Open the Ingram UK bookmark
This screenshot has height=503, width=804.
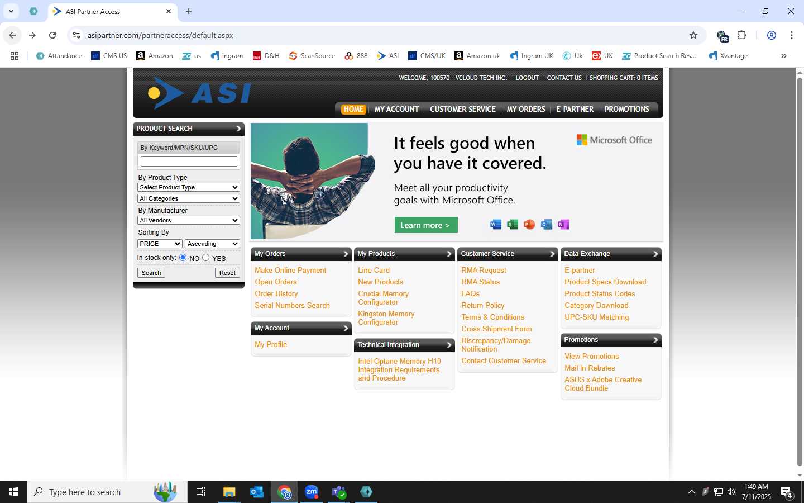pos(532,56)
